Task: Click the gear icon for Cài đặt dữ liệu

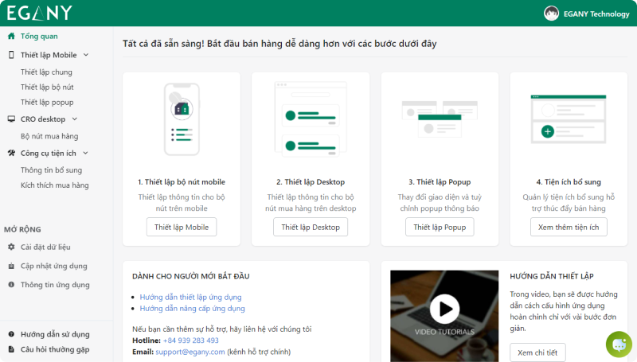Action: (11, 247)
